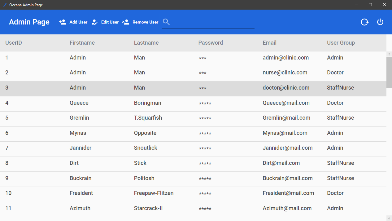Screen dimensions: 392x221
Task: Click the Stick lastname cell
Action: pyautogui.click(x=140, y=163)
